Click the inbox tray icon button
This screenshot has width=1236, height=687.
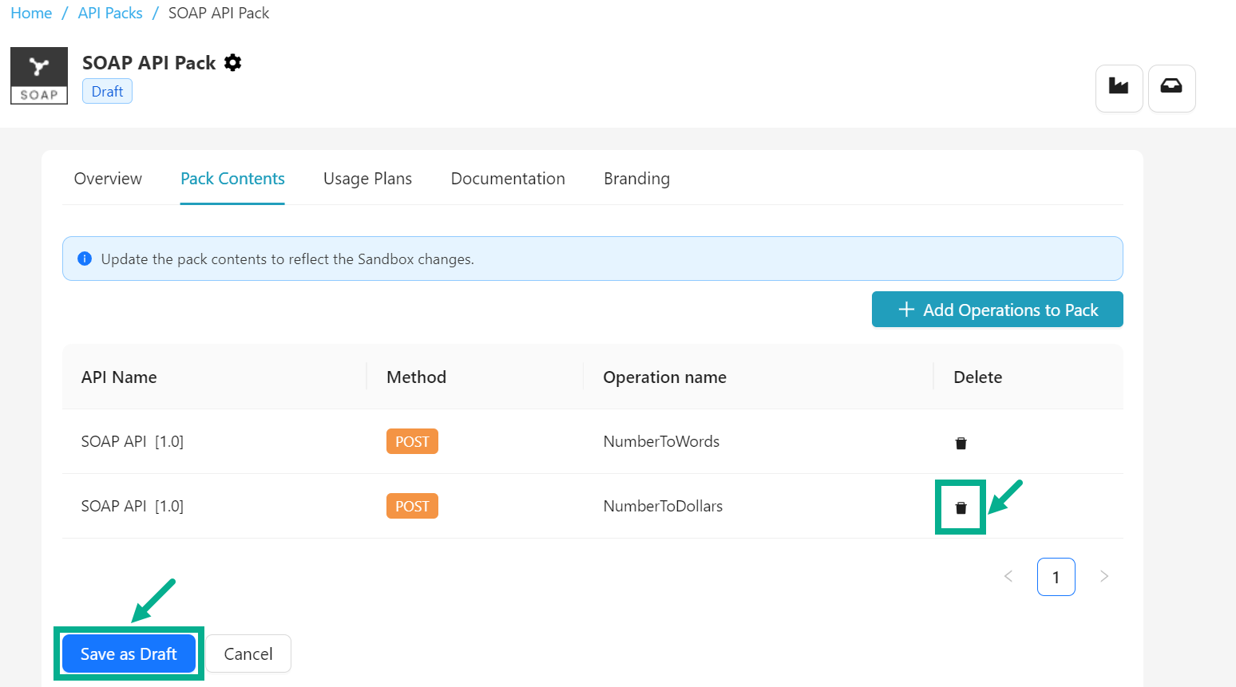click(x=1171, y=88)
